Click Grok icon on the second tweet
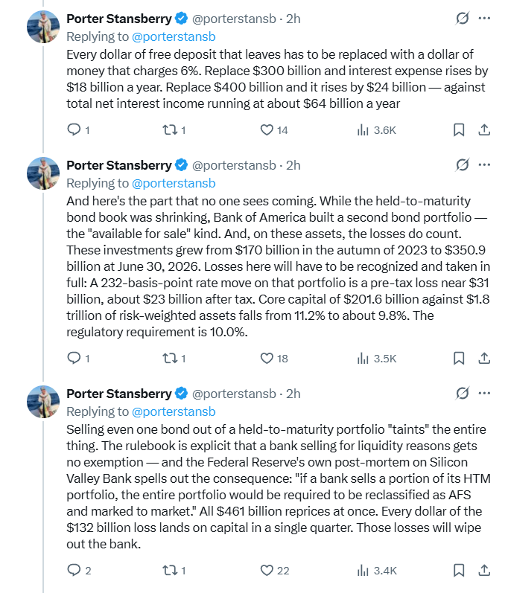Screen dimensions: 508x593 [x=463, y=165]
